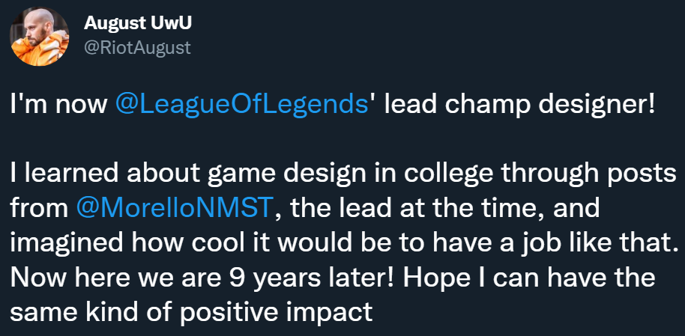Open August UwU's profile picture

click(38, 37)
